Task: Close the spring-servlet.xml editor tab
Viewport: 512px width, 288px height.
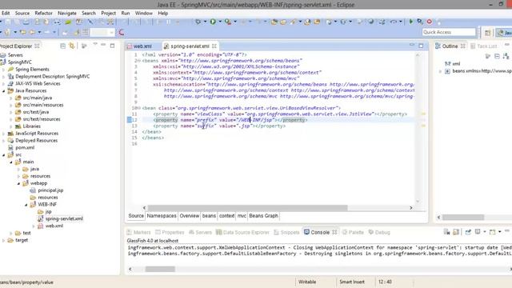Action: point(214,46)
